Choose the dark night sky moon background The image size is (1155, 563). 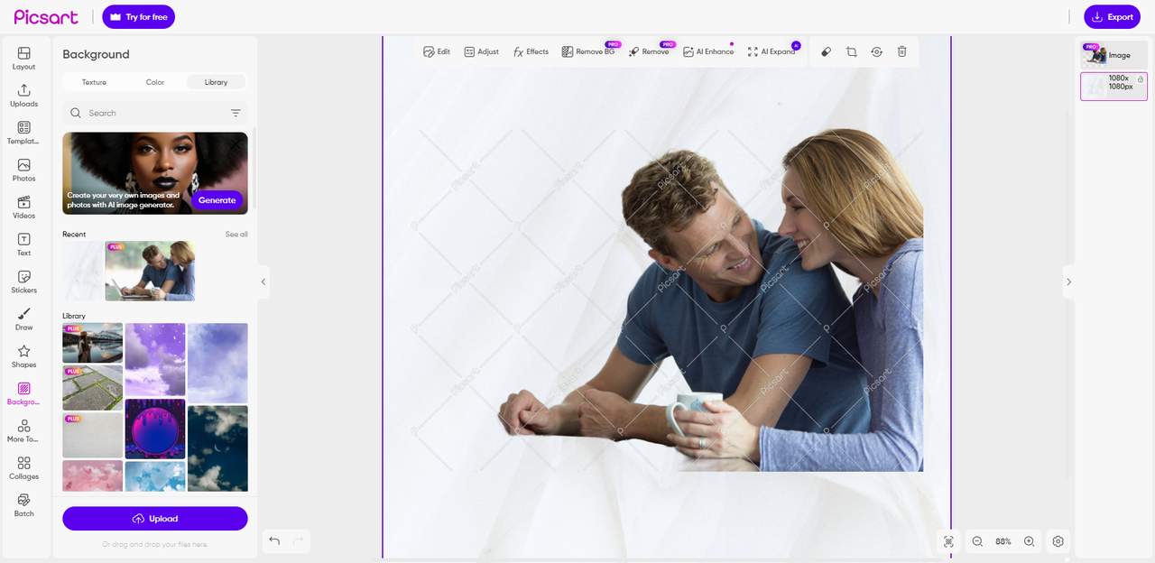coord(217,448)
